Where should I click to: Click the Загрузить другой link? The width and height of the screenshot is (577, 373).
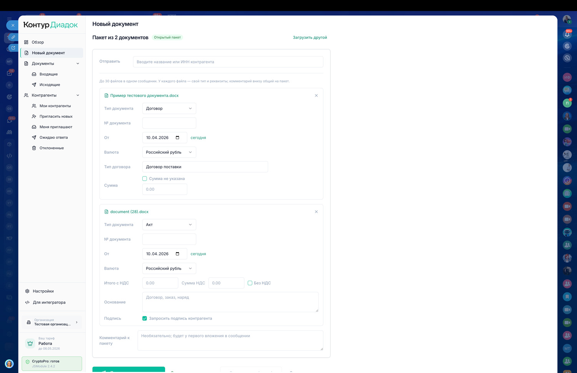click(310, 38)
